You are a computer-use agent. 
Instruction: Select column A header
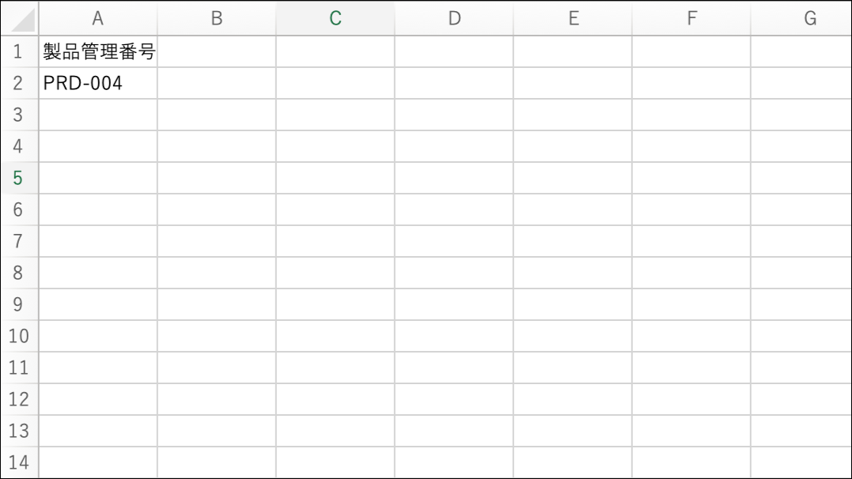pyautogui.click(x=98, y=19)
